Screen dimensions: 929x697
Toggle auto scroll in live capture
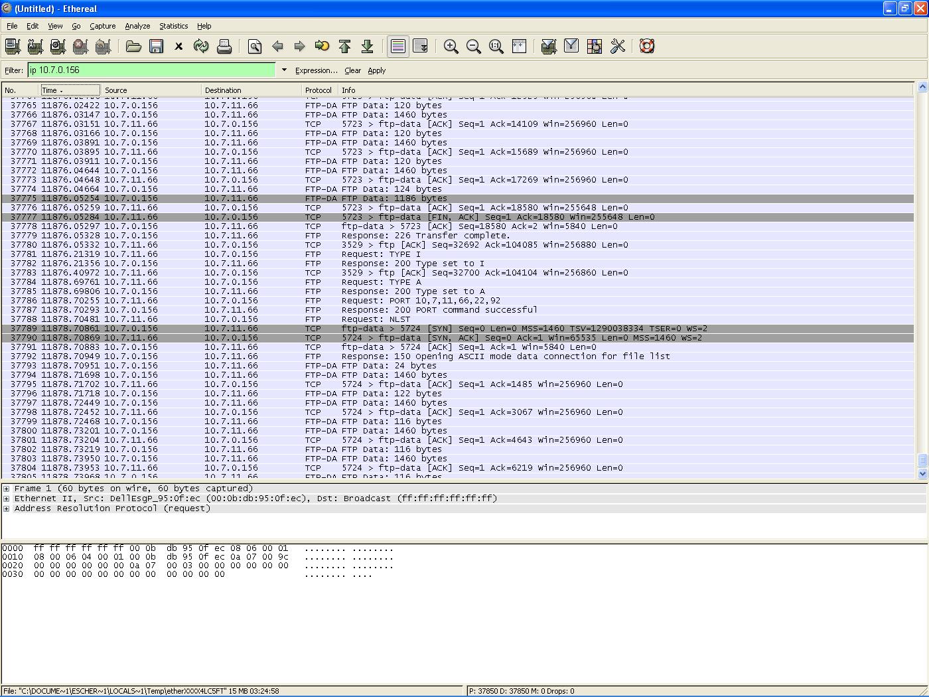pyautogui.click(x=420, y=46)
